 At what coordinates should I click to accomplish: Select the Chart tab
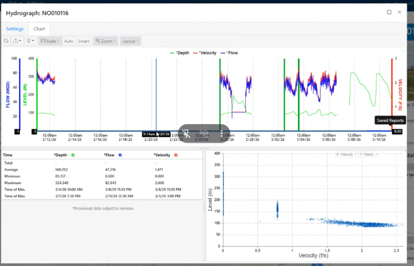pyautogui.click(x=39, y=29)
